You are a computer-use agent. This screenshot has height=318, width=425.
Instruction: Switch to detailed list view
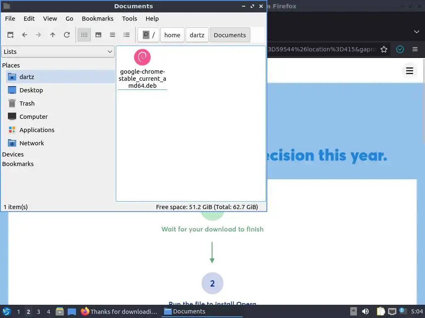click(x=127, y=35)
